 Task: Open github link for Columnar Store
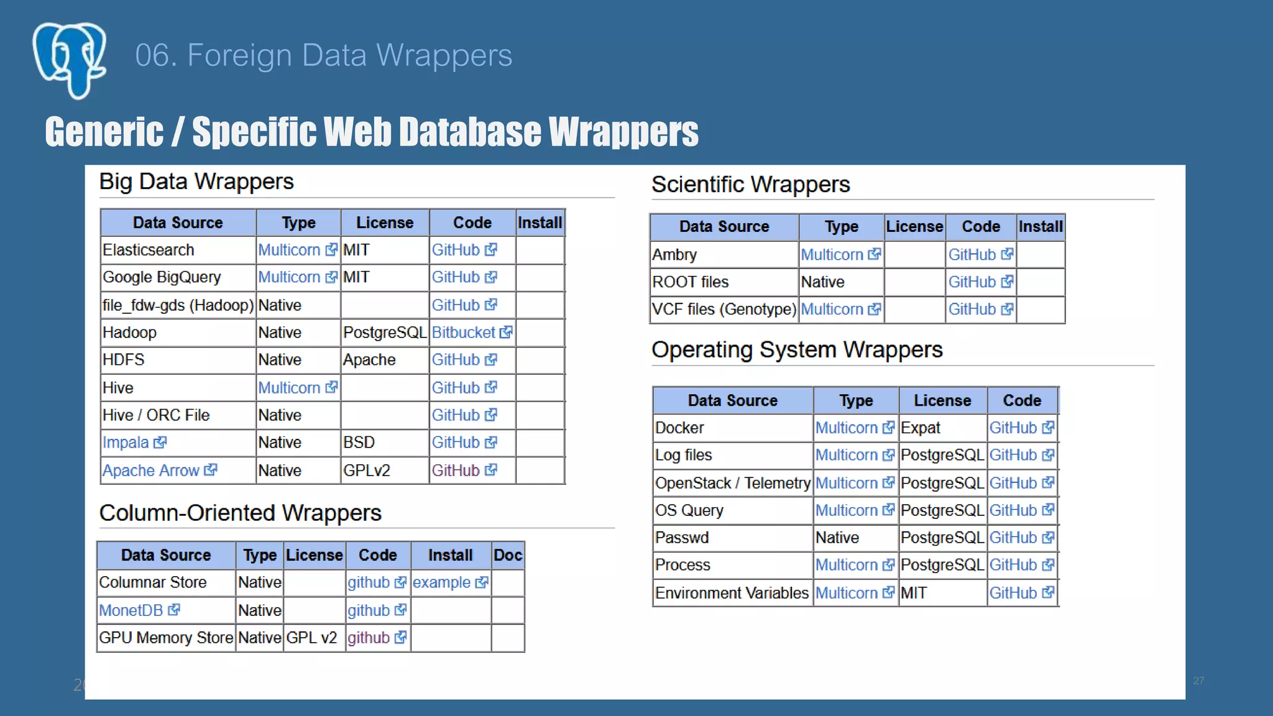377,582
